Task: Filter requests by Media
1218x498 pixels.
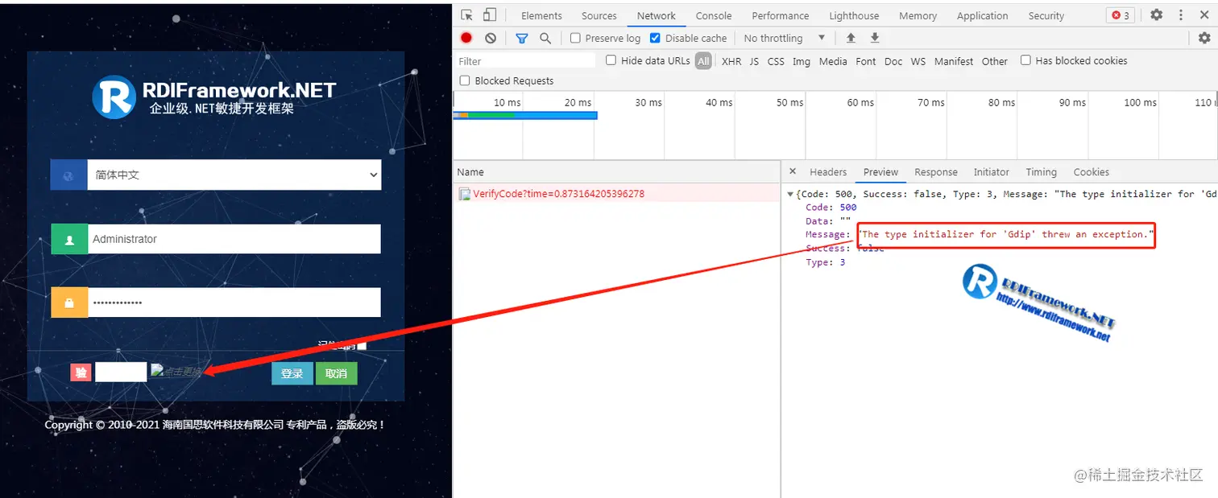Action: point(833,61)
